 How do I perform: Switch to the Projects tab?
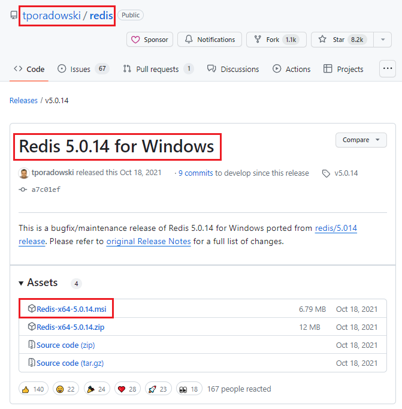(x=343, y=69)
